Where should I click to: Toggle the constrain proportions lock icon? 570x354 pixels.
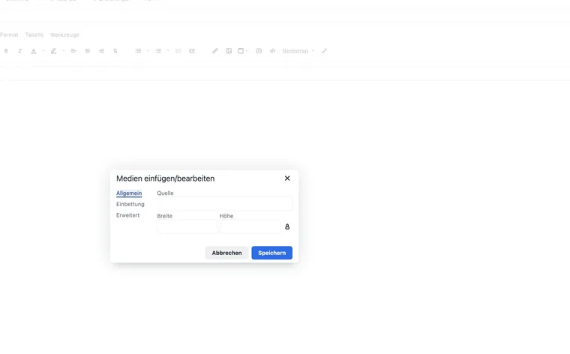[287, 226]
